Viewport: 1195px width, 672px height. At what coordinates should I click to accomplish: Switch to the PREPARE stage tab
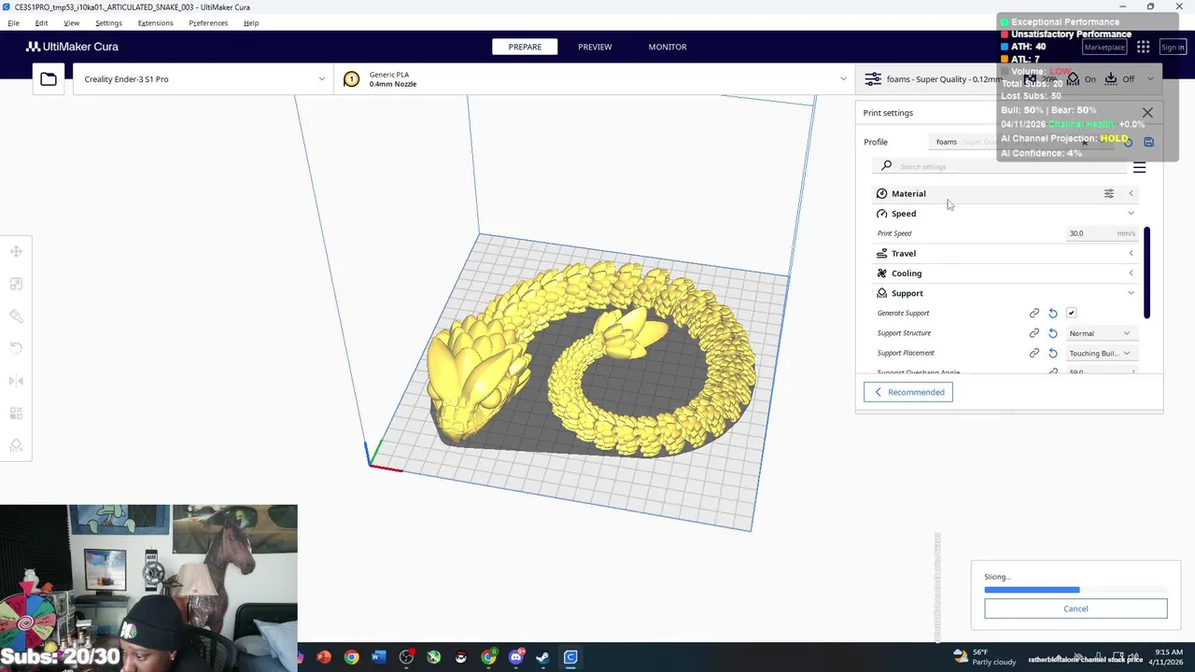[x=525, y=47]
